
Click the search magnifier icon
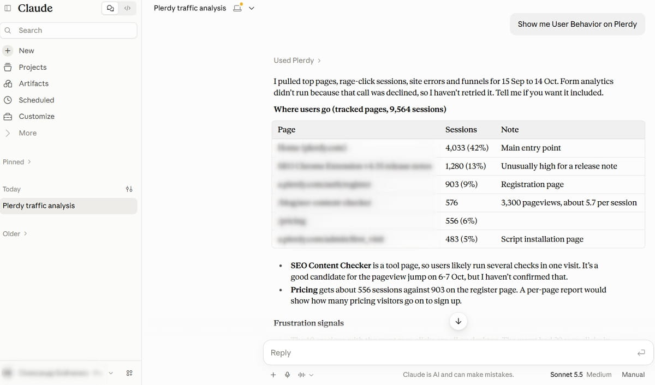8,31
